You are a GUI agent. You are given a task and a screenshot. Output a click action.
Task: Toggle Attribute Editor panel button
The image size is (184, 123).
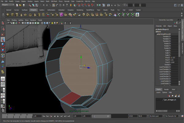click(x=175, y=5)
